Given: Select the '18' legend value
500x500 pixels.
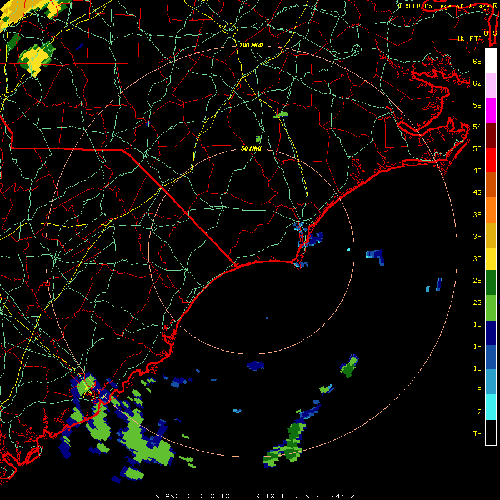Looking at the screenshot, I should (x=477, y=324).
